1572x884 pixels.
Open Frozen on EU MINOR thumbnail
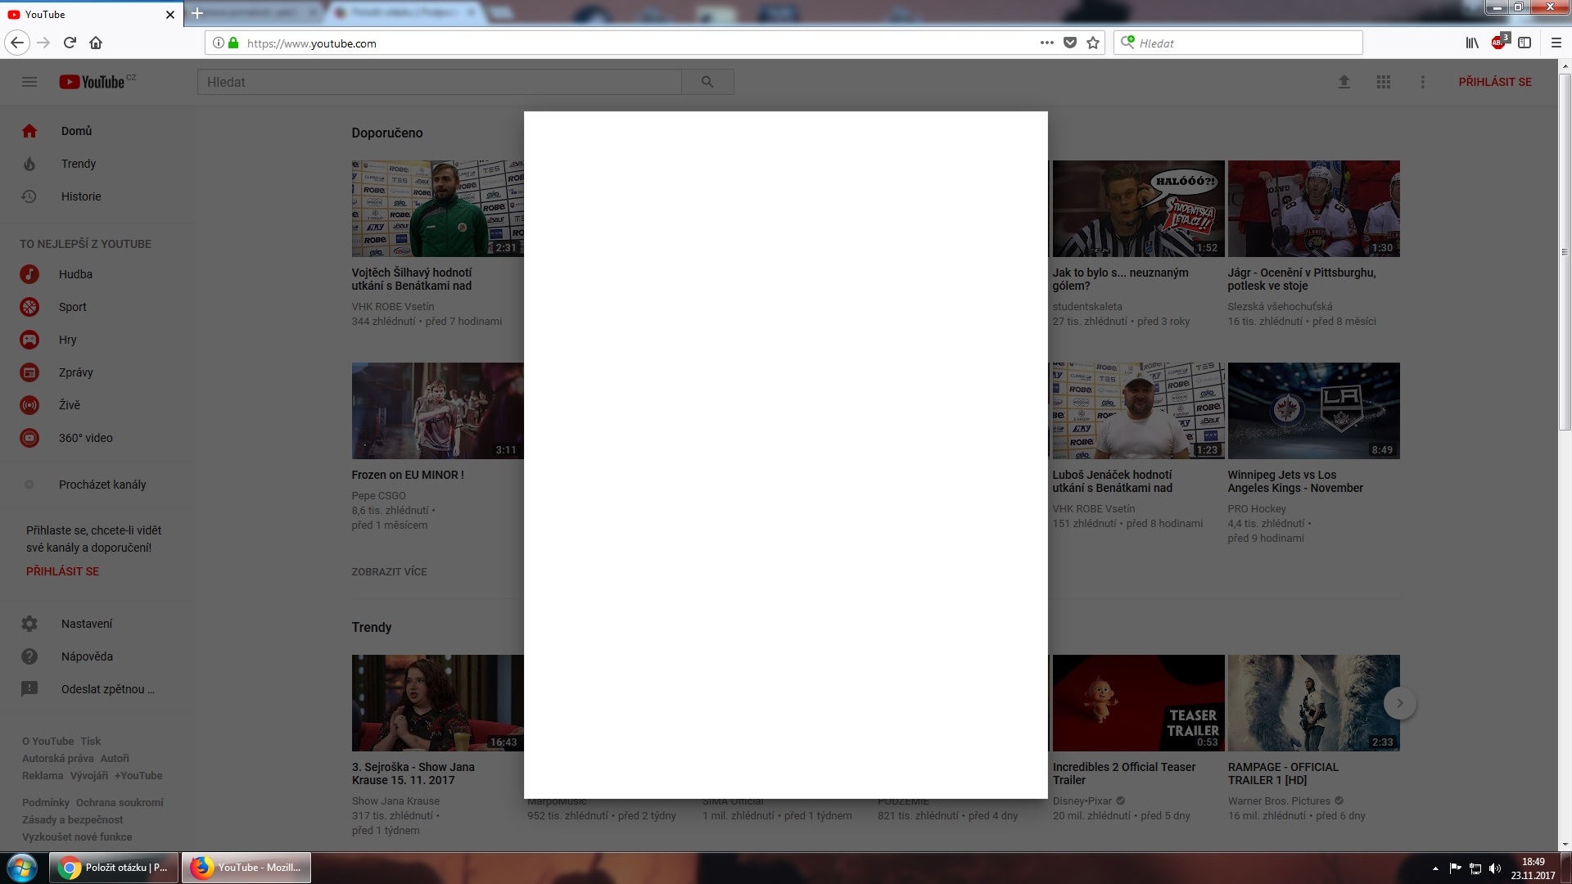[437, 411]
